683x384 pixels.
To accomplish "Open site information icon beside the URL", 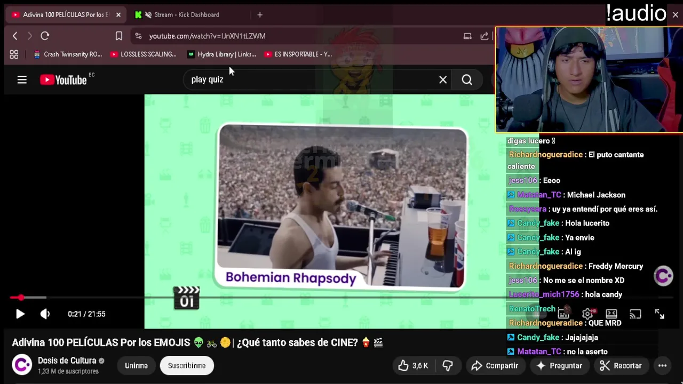I will point(138,36).
